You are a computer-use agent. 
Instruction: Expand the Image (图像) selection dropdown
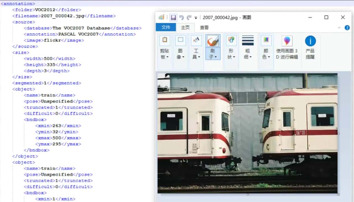tap(180, 54)
